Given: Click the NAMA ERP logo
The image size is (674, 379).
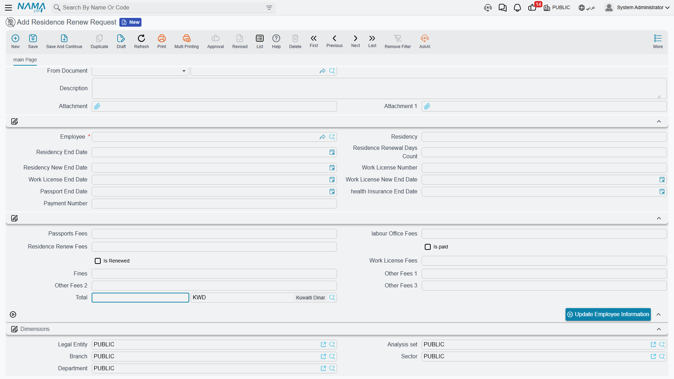Looking at the screenshot, I should [32, 7].
